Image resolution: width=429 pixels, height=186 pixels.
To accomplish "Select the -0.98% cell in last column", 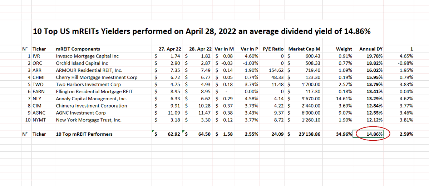I will (406, 63).
